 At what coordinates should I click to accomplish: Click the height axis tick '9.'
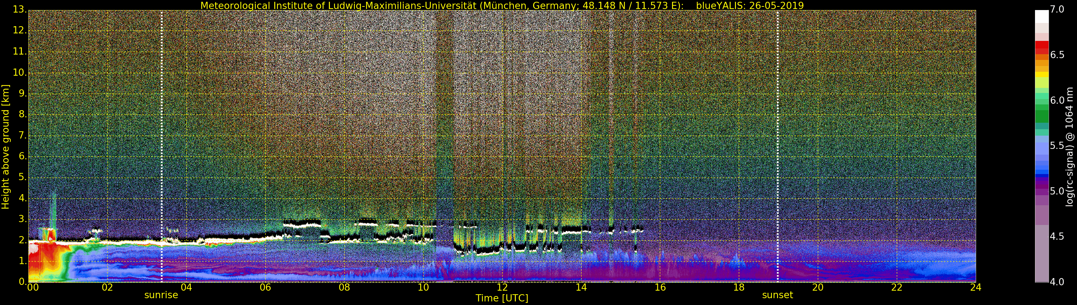click(23, 93)
